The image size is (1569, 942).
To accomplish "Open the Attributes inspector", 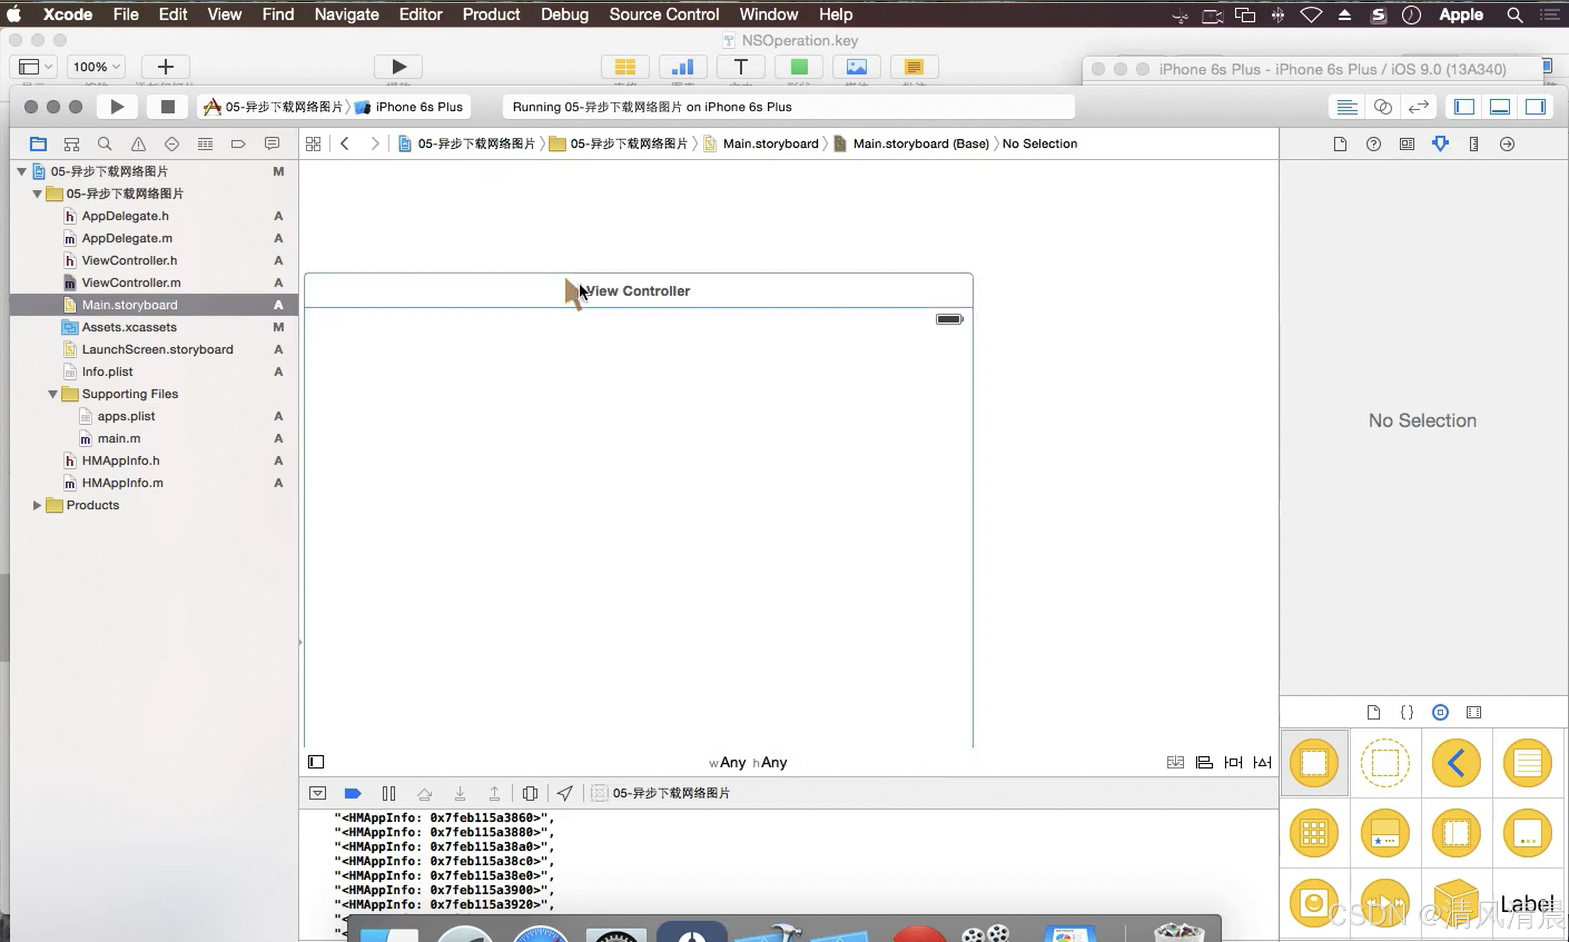I will [x=1440, y=144].
